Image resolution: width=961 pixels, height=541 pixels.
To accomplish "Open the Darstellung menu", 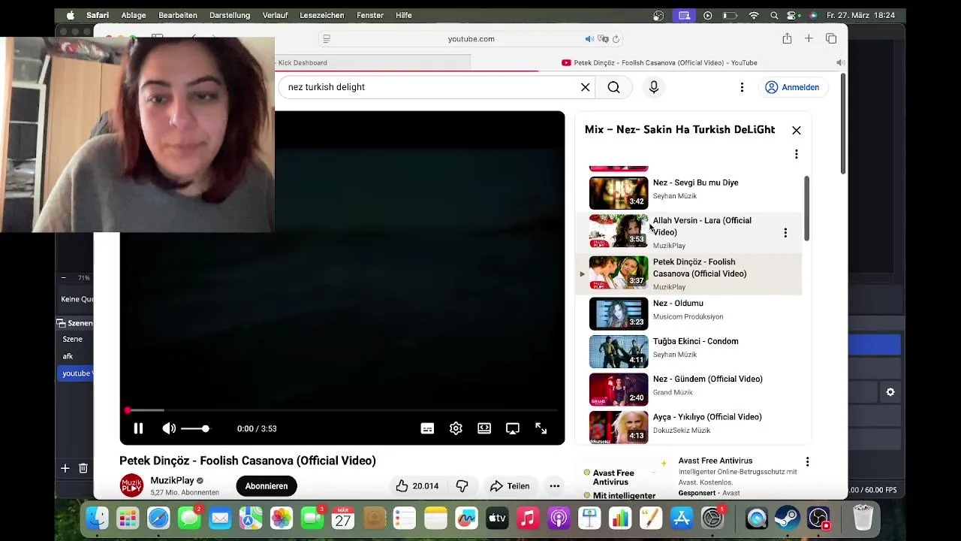I will coord(230,15).
